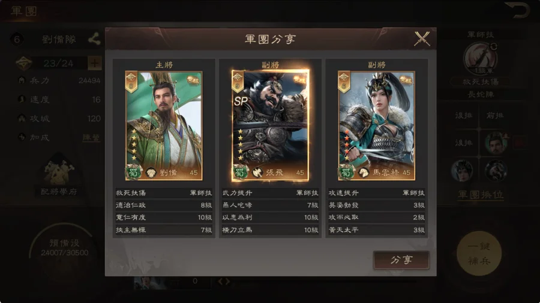The image size is (540, 303).
Task: Click the 蜀 faction badge on 張飛's card
Action: pyautogui.click(x=239, y=172)
